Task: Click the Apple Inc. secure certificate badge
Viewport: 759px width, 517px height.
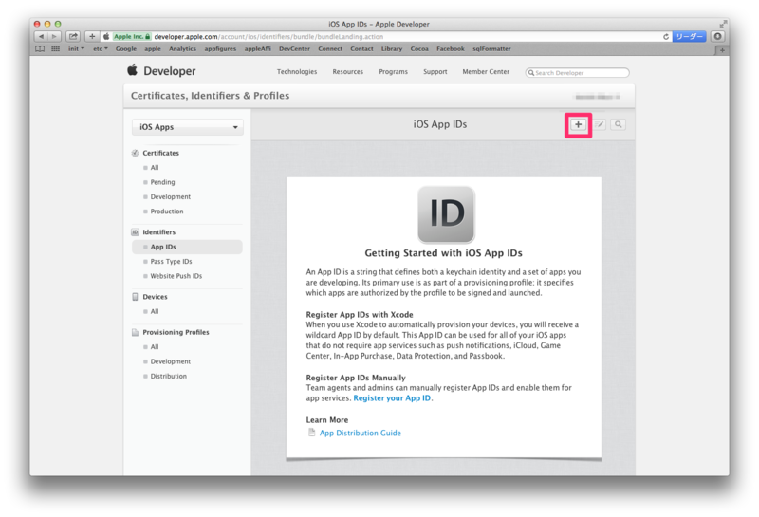Action: (132, 37)
